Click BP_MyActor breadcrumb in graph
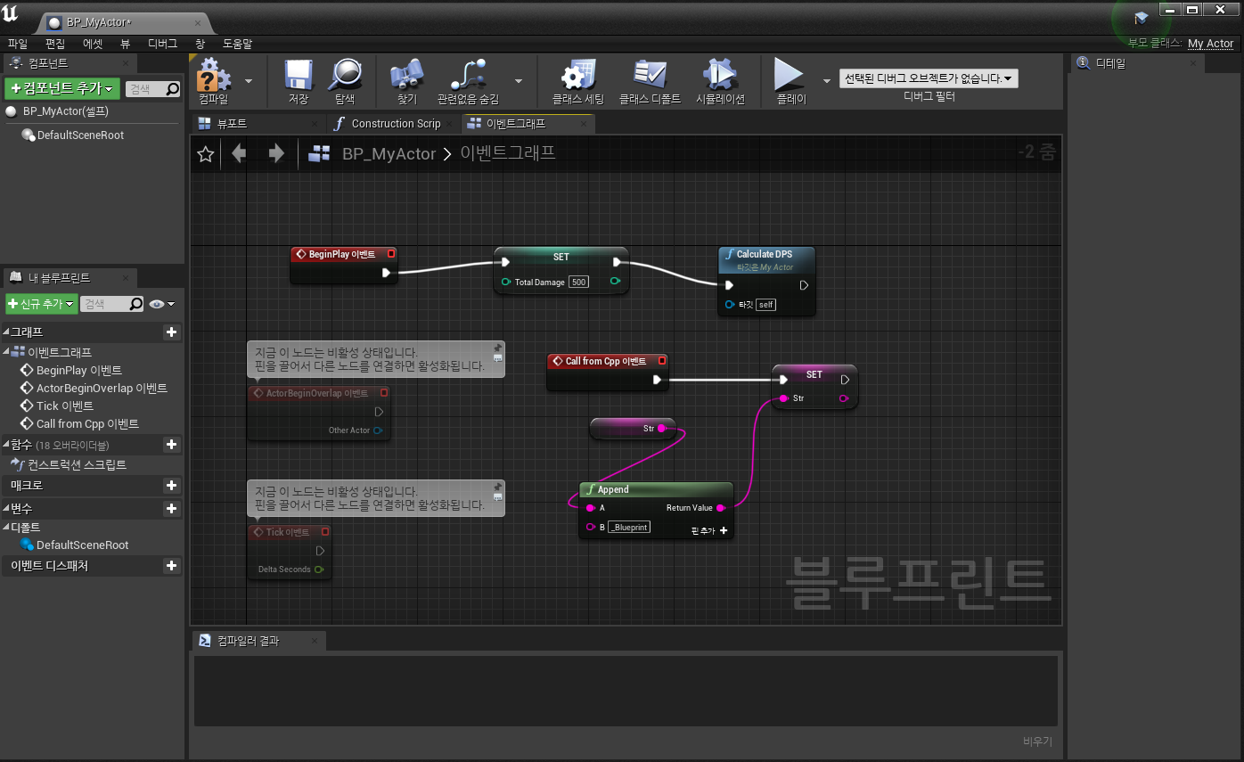The width and height of the screenshot is (1244, 762). coord(389,154)
